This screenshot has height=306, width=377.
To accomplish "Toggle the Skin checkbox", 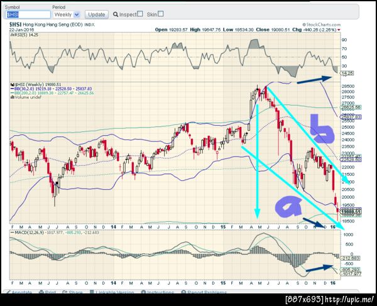I will [161, 14].
